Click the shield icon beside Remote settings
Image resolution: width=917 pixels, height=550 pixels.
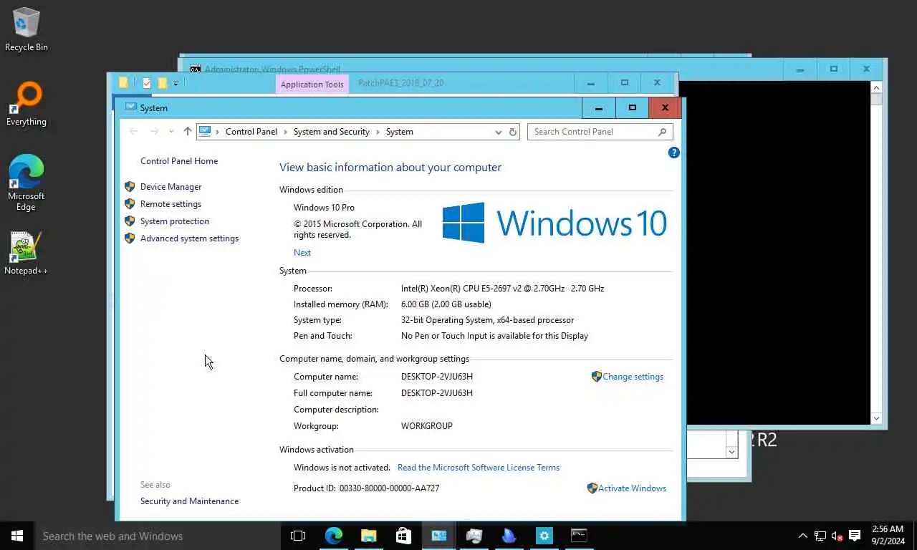point(130,204)
